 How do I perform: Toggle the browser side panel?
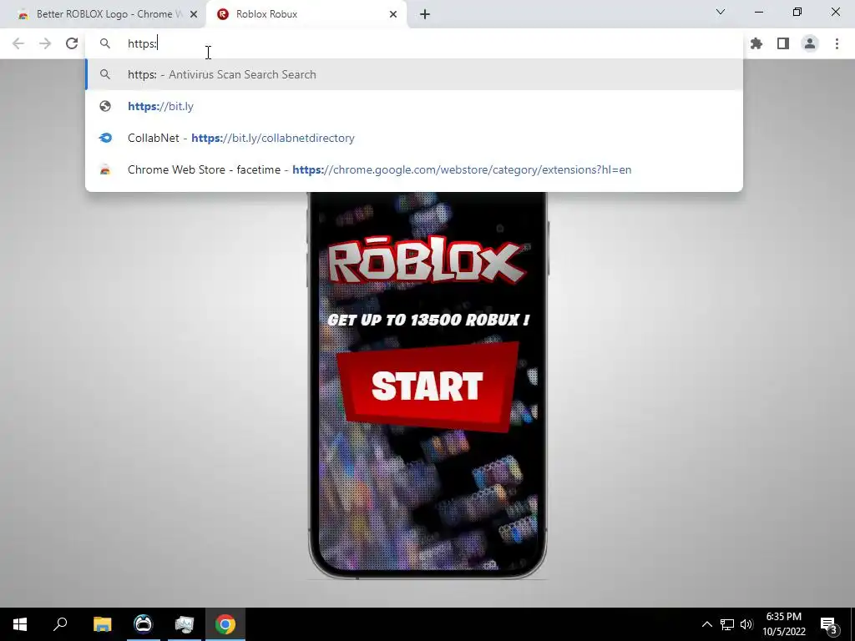(783, 43)
